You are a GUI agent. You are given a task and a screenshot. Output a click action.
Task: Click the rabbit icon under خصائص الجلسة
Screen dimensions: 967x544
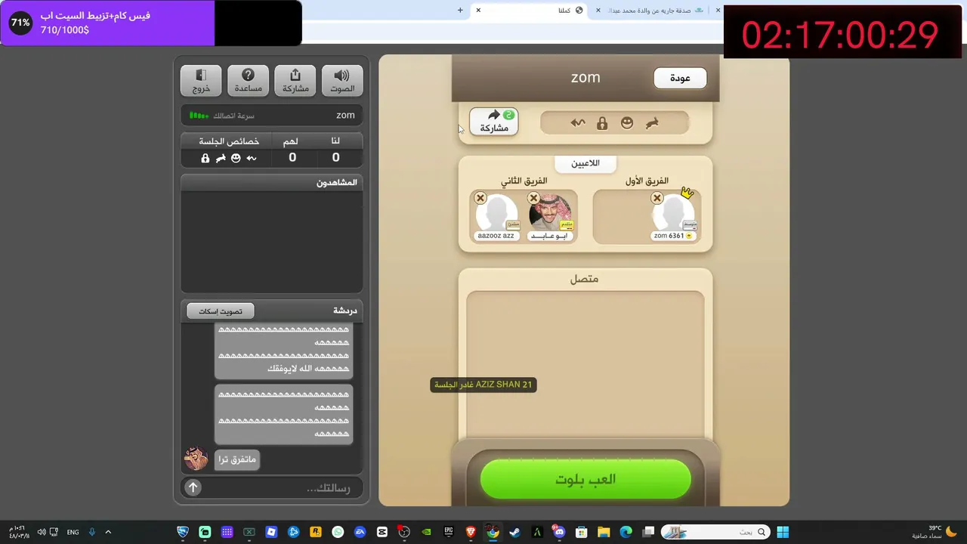pyautogui.click(x=221, y=158)
